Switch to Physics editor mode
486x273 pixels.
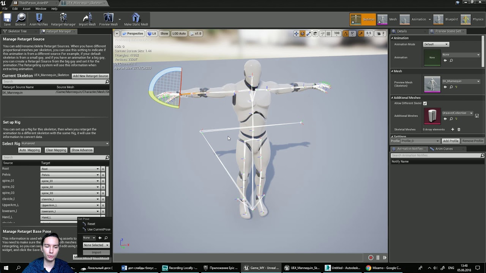[473, 19]
